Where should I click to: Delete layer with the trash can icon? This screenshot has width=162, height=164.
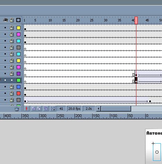17,109
